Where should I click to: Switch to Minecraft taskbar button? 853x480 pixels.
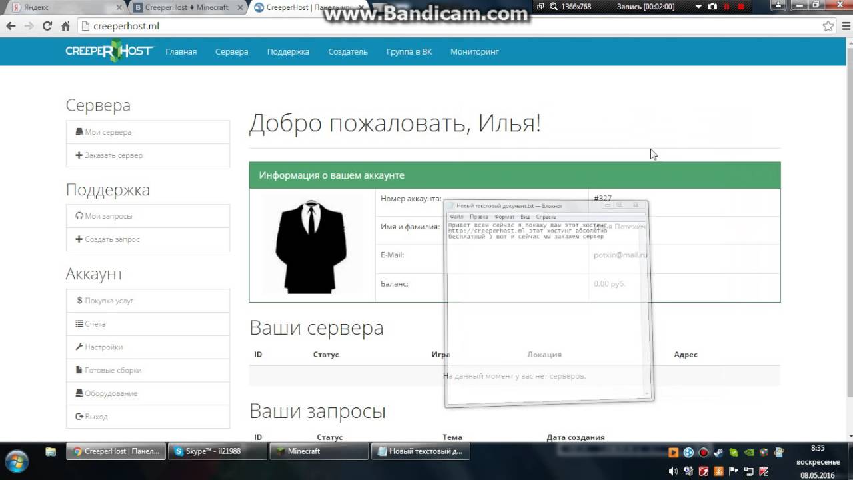tap(319, 451)
